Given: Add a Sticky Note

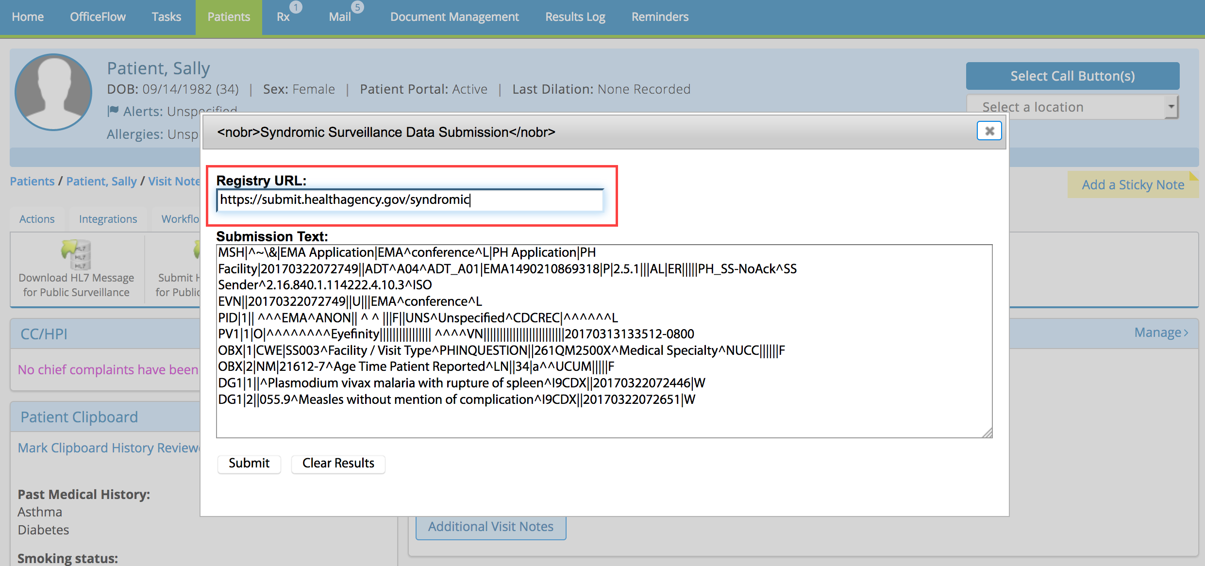Looking at the screenshot, I should coord(1133,185).
